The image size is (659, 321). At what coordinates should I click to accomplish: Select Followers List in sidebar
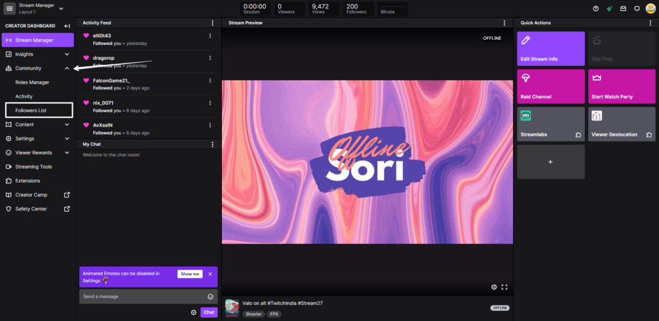(31, 111)
